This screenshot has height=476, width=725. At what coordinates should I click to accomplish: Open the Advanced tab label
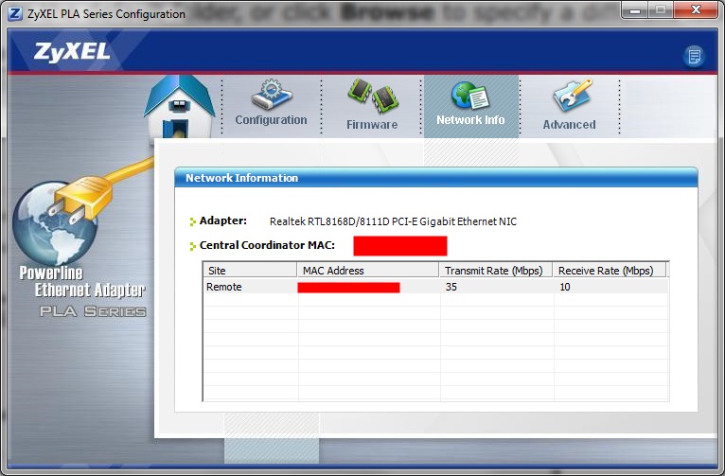click(x=569, y=125)
